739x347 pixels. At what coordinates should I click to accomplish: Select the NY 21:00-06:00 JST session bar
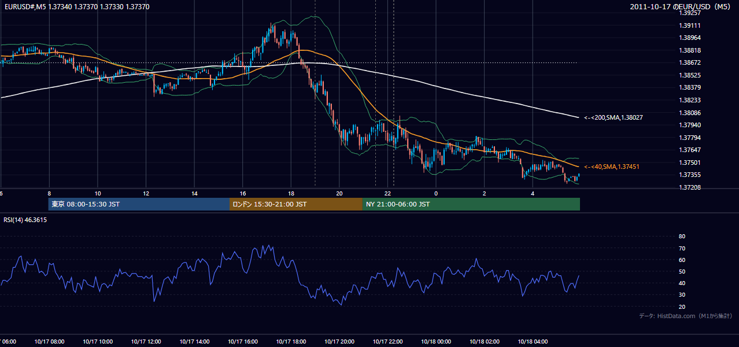pyautogui.click(x=471, y=204)
